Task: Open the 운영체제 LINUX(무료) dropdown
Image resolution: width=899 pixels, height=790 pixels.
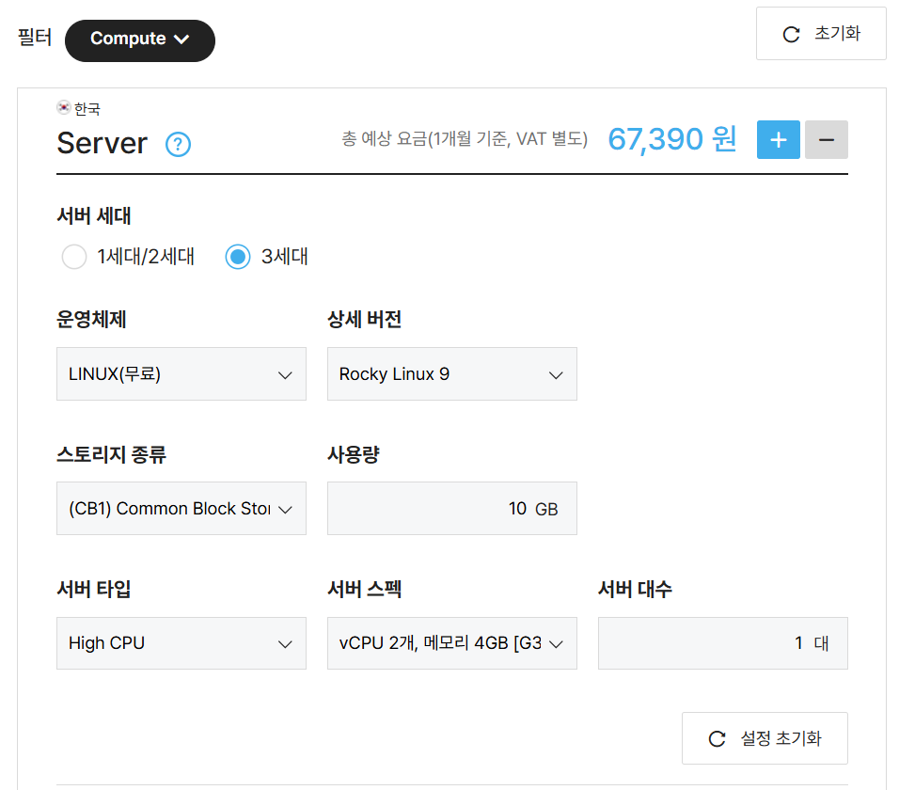Action: (181, 373)
